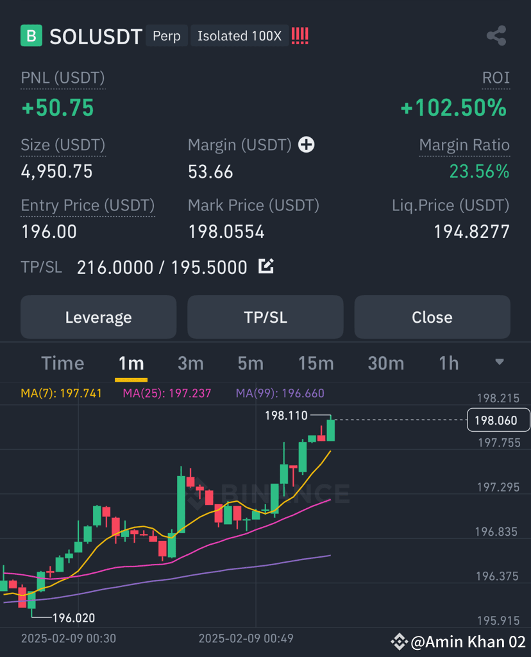
Task: Tap the latest green candlestick
Action: pos(331,430)
